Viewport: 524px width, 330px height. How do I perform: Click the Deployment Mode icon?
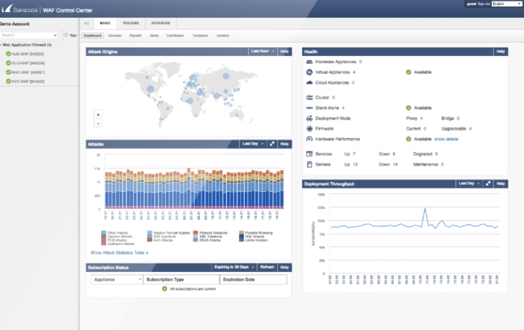coord(309,118)
